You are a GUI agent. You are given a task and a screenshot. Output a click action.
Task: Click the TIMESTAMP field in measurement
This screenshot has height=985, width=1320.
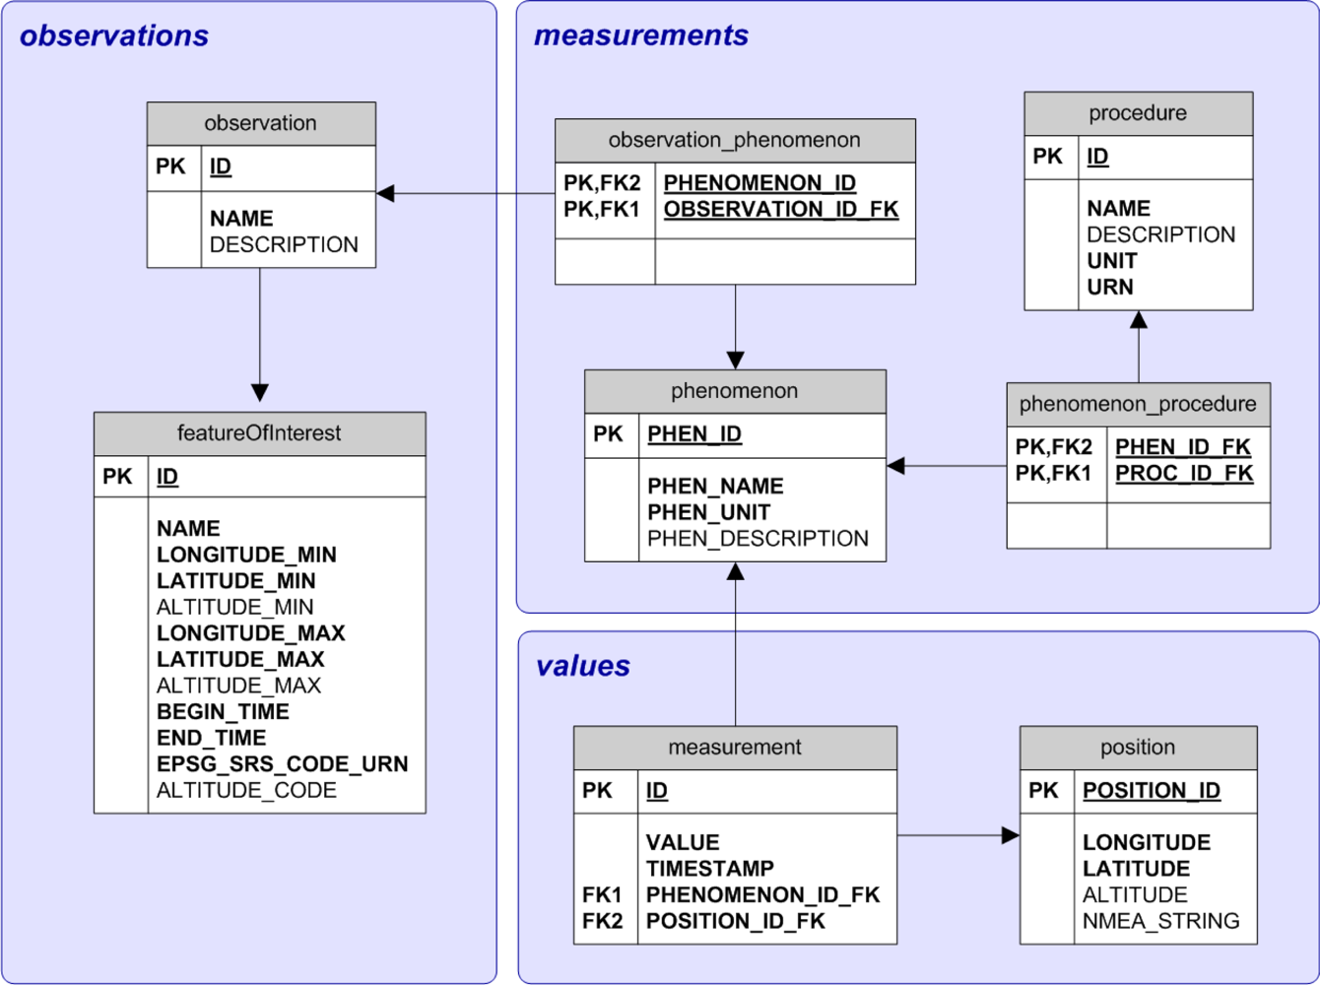(x=709, y=869)
